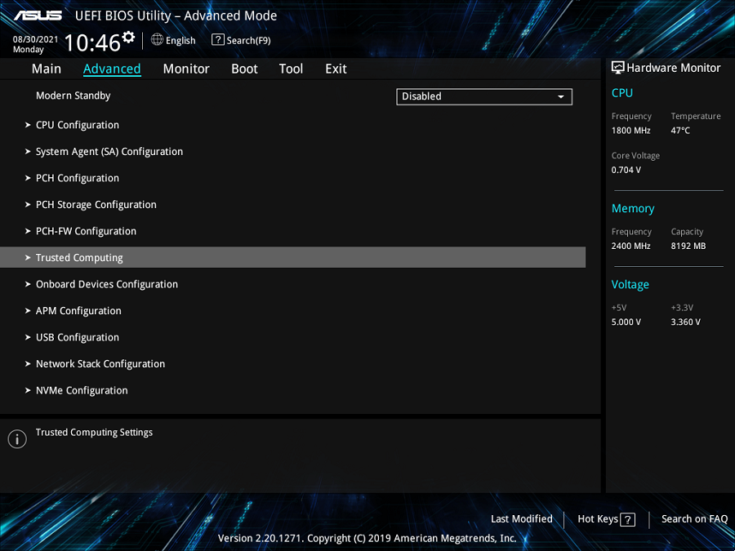The image size is (735, 551).
Task: Click the info icon in the help area
Action: pos(17,439)
